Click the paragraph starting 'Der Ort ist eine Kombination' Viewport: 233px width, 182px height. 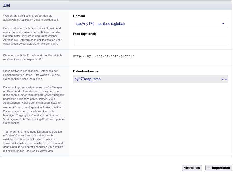coord(32,36)
